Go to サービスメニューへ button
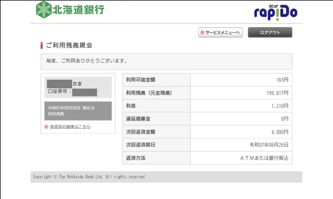 [x=220, y=32]
